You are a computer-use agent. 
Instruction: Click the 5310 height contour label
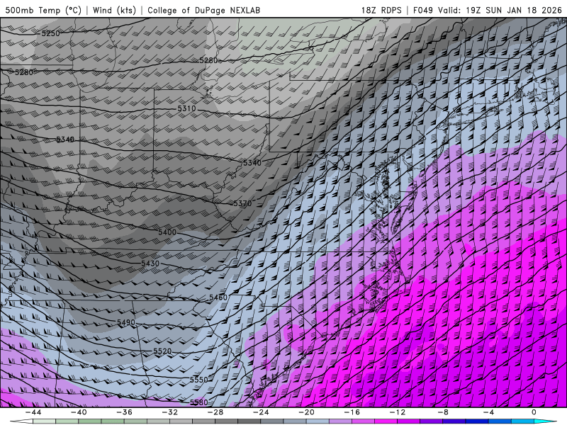pyautogui.click(x=186, y=108)
